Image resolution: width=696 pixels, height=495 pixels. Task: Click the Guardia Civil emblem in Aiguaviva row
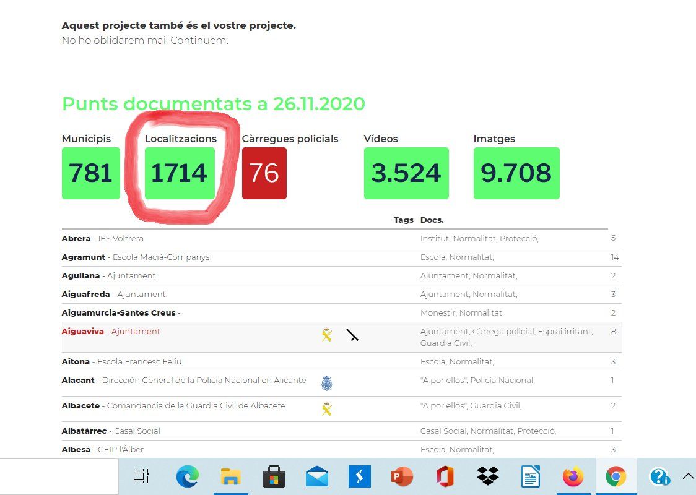[327, 335]
